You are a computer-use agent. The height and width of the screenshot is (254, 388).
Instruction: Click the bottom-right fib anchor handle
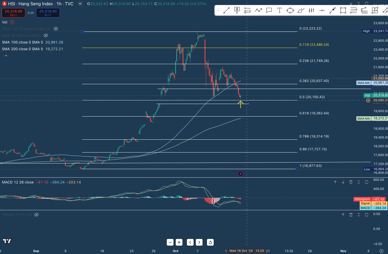point(297,169)
